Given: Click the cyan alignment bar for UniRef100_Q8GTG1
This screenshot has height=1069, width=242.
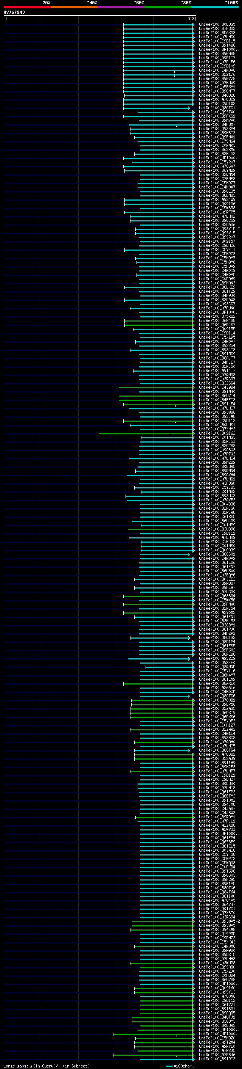Looking at the screenshot, I should coord(157,108).
